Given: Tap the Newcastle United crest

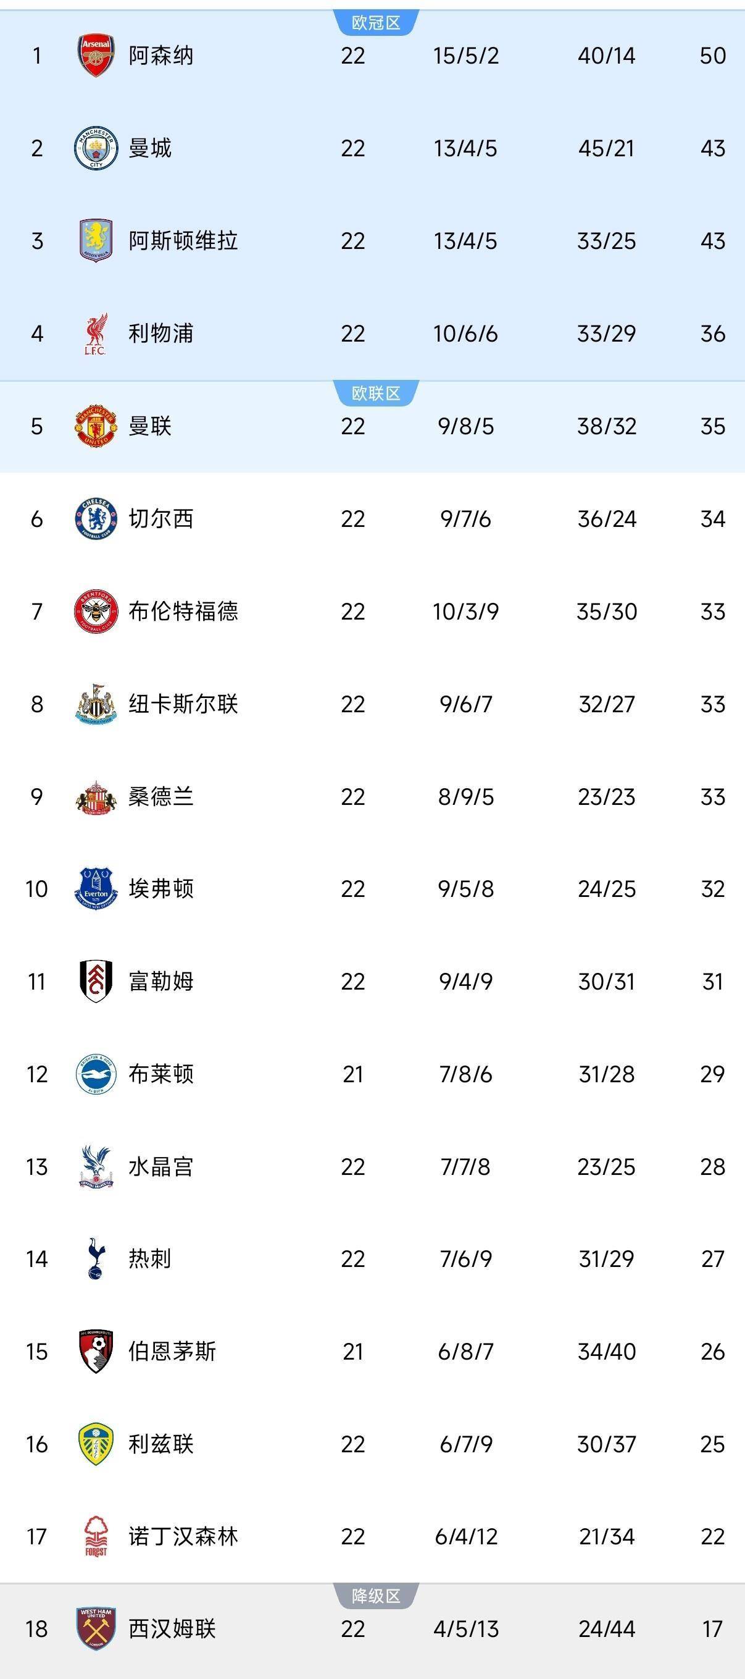Looking at the screenshot, I should [x=96, y=704].
